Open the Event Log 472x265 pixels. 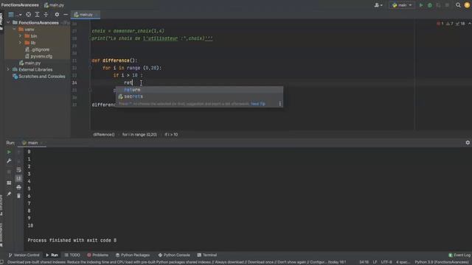pyautogui.click(x=459, y=255)
